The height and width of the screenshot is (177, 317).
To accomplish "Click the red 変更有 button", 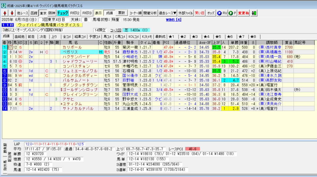I will pyautogui.click(x=243, y=13).
